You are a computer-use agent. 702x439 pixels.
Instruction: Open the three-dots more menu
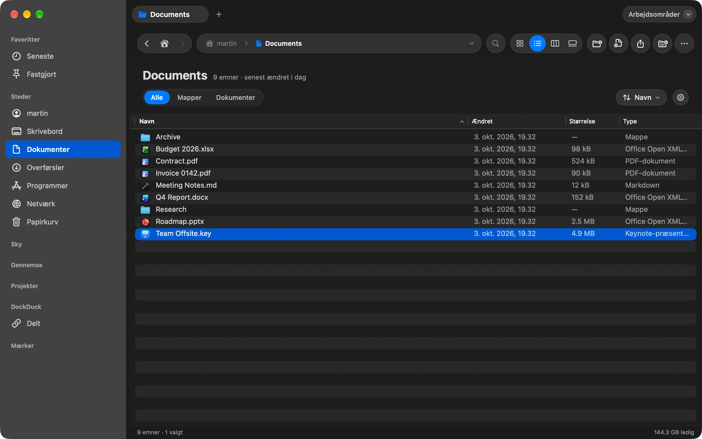click(684, 44)
